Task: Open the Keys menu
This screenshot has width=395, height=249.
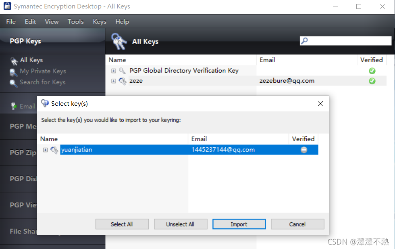Action: pyautogui.click(x=100, y=22)
